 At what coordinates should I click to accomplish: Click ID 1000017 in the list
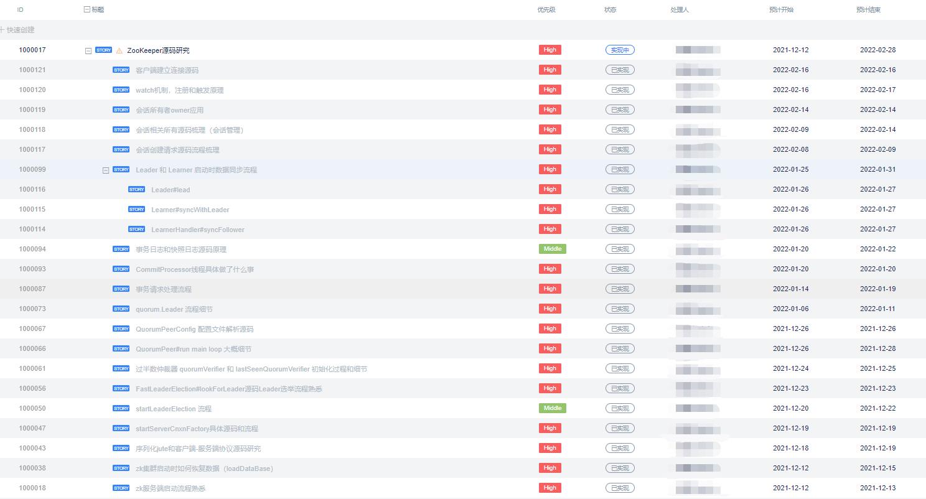(x=32, y=50)
